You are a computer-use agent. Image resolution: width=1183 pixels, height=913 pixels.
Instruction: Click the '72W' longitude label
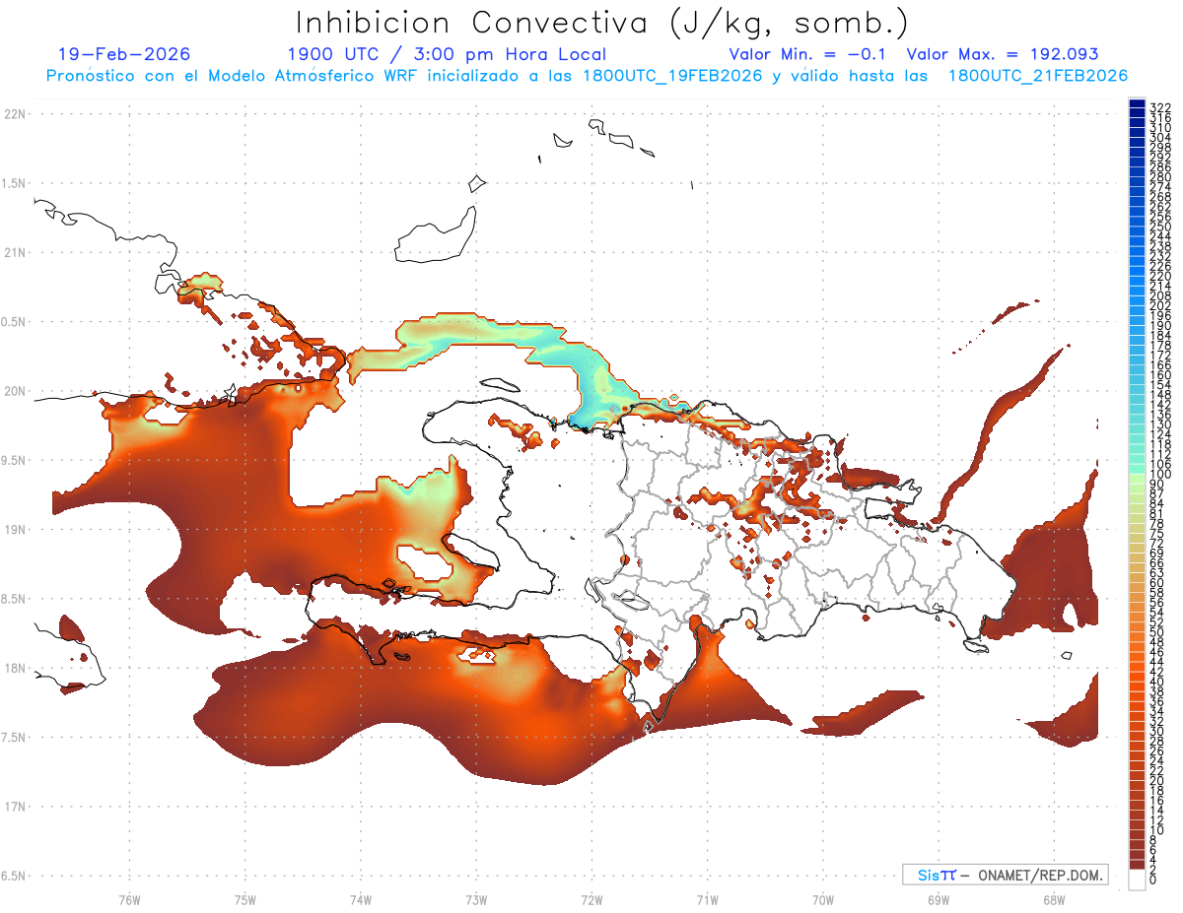(x=591, y=899)
